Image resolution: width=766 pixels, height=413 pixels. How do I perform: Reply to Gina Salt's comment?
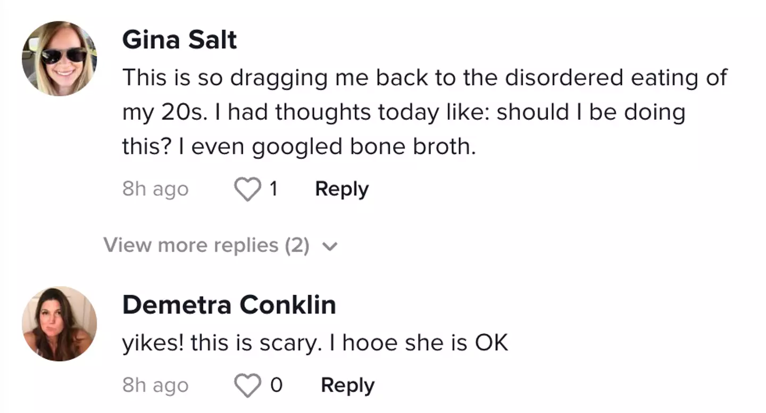pyautogui.click(x=342, y=188)
